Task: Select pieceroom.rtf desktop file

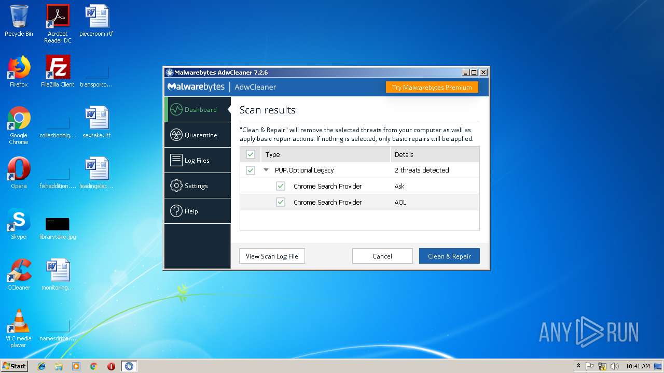Action: [x=96, y=21]
